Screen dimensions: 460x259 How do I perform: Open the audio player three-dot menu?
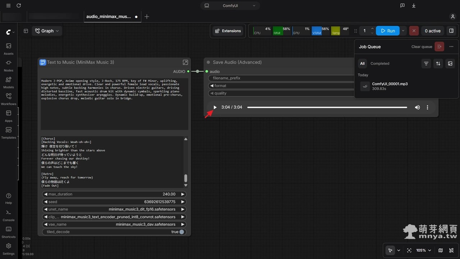427,107
